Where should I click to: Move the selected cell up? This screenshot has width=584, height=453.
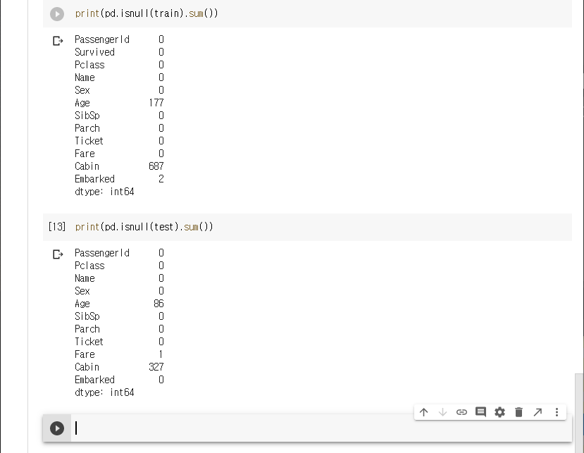(423, 412)
